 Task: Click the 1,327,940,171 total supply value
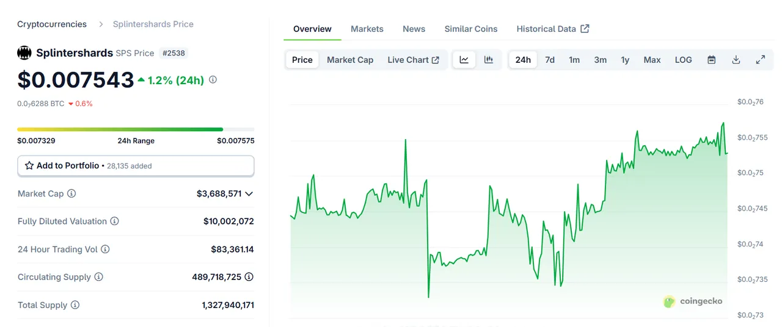click(228, 305)
